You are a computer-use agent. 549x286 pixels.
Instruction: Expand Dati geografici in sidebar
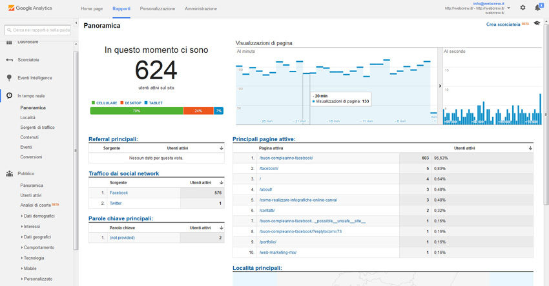(36, 237)
